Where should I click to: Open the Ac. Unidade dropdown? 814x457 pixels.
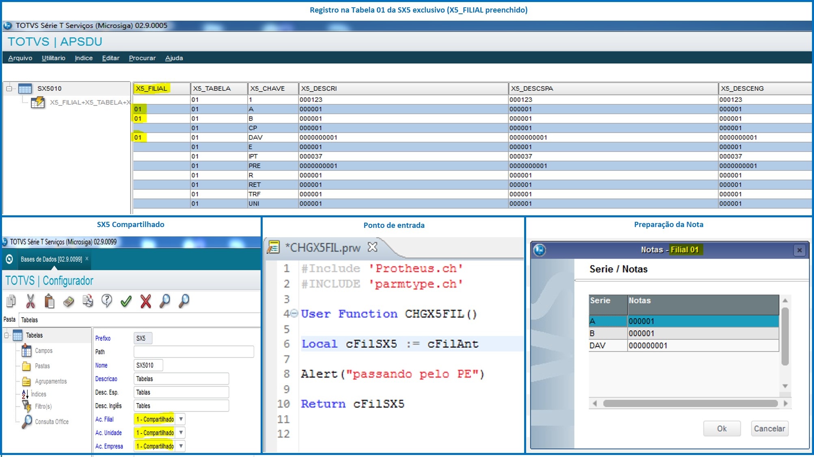[x=181, y=432]
